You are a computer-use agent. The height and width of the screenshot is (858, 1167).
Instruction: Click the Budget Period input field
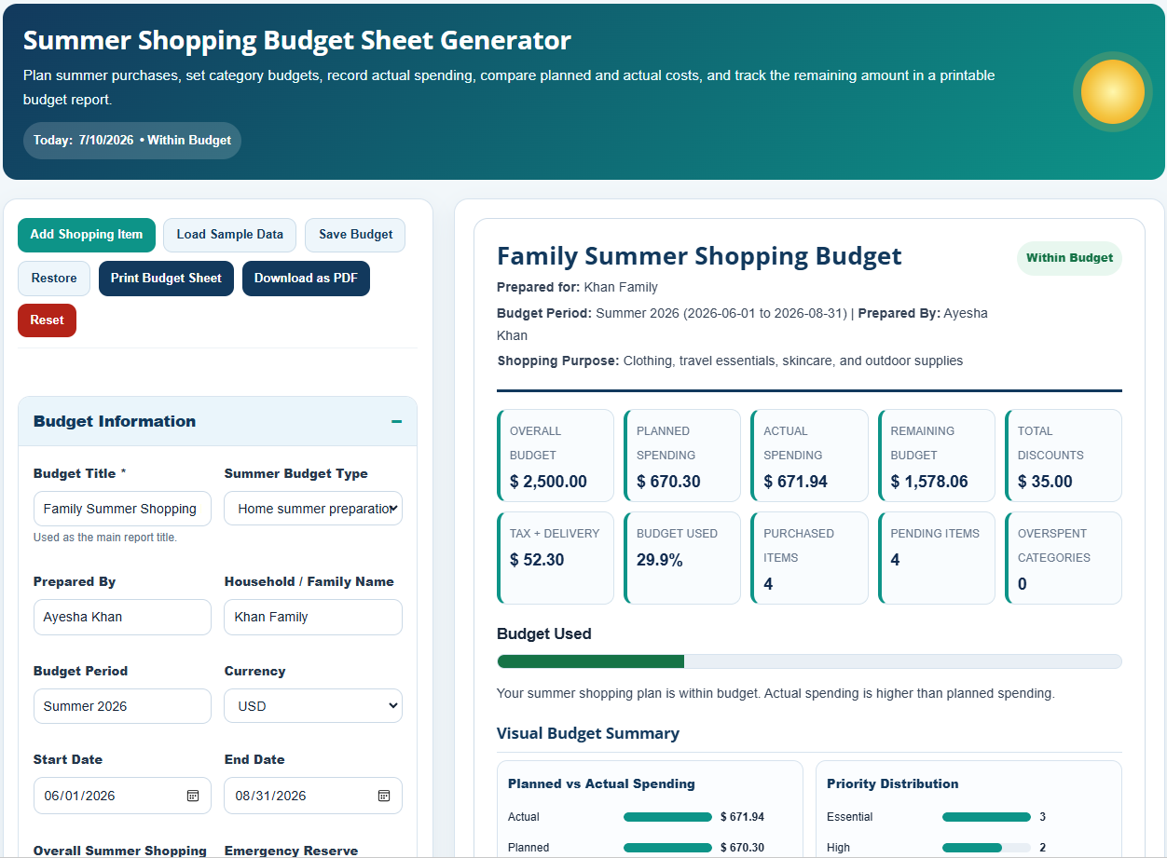(122, 706)
